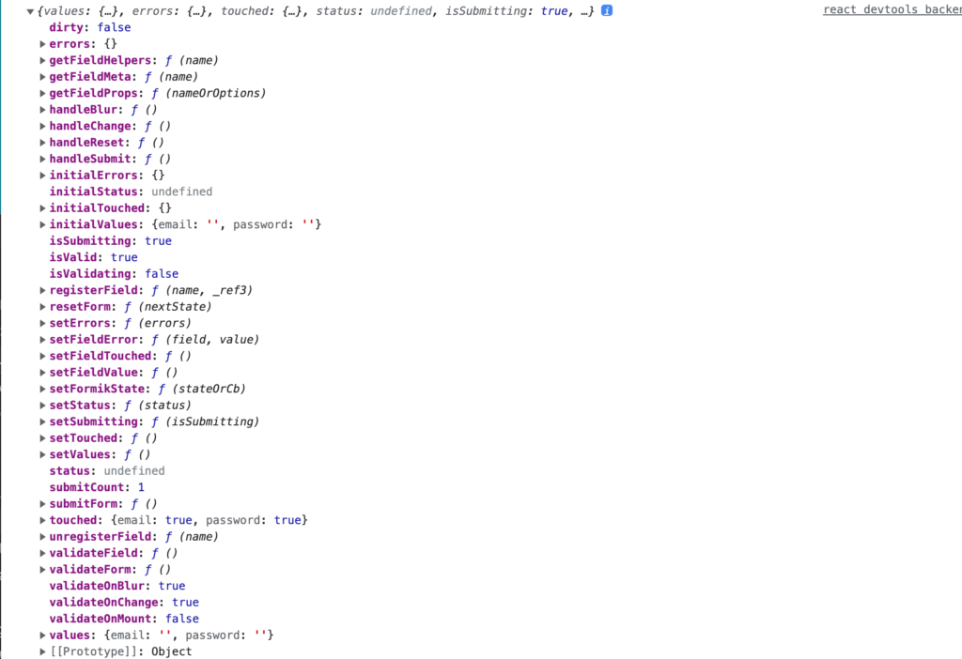Viewport: 962px width, 659px height.
Task: Expand the initialErrors object
Action: click(x=42, y=175)
